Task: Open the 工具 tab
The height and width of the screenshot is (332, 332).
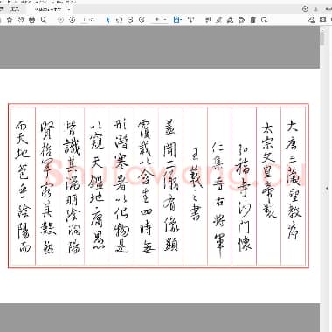Action: 15,10
